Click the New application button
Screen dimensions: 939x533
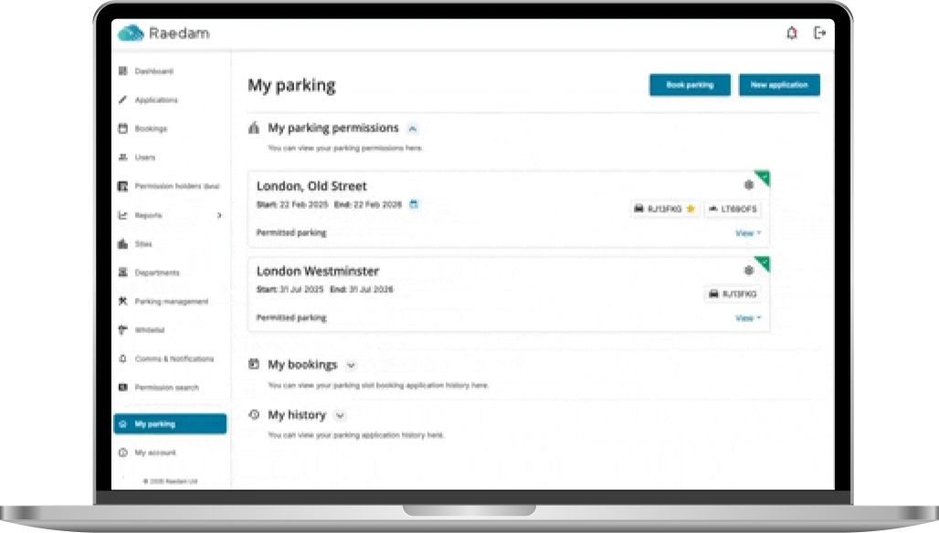(779, 85)
